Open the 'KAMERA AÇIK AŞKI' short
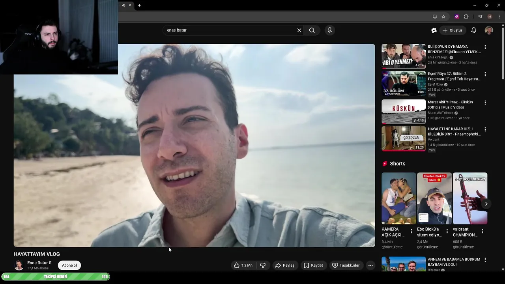 click(x=399, y=198)
